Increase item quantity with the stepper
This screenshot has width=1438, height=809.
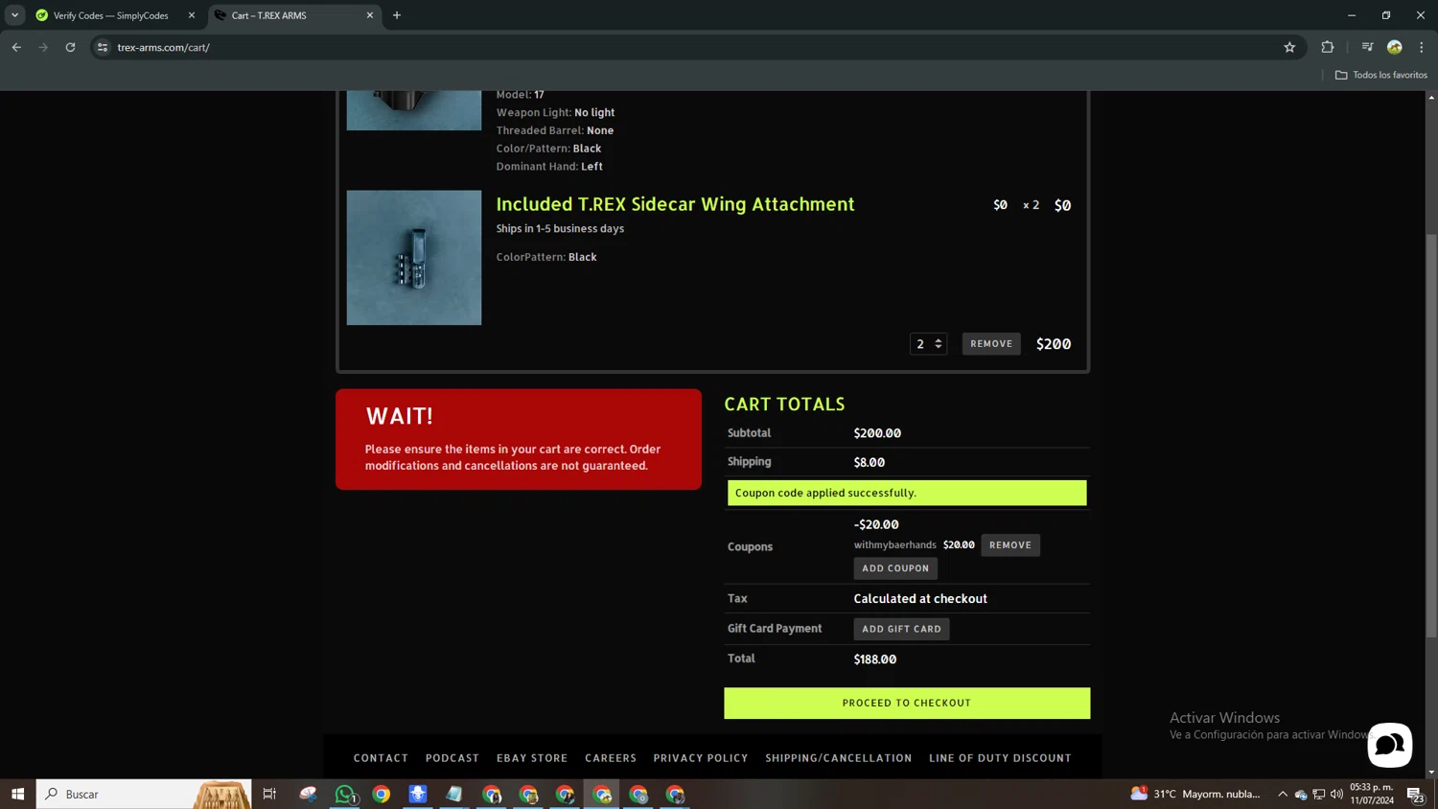[939, 339]
